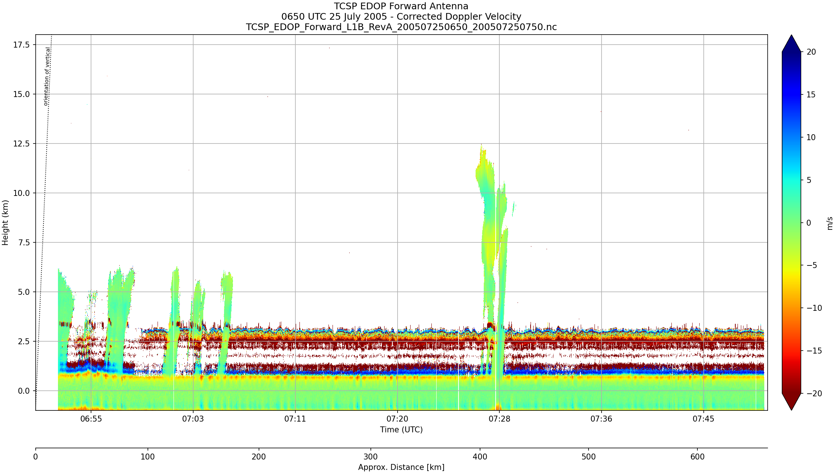Click the 0 km distance tick label

pos(36,457)
